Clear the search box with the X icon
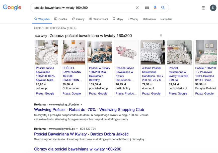 pos(137,8)
